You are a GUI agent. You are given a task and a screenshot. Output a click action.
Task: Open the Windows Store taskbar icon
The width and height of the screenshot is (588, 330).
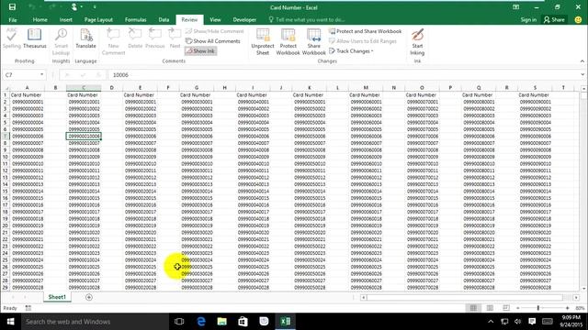click(x=243, y=322)
